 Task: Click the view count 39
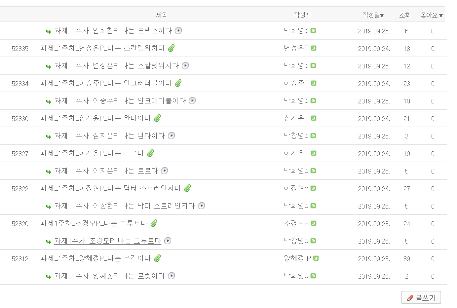click(407, 259)
